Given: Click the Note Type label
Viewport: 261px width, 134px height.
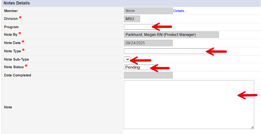Looking at the screenshot, I should (13, 51).
